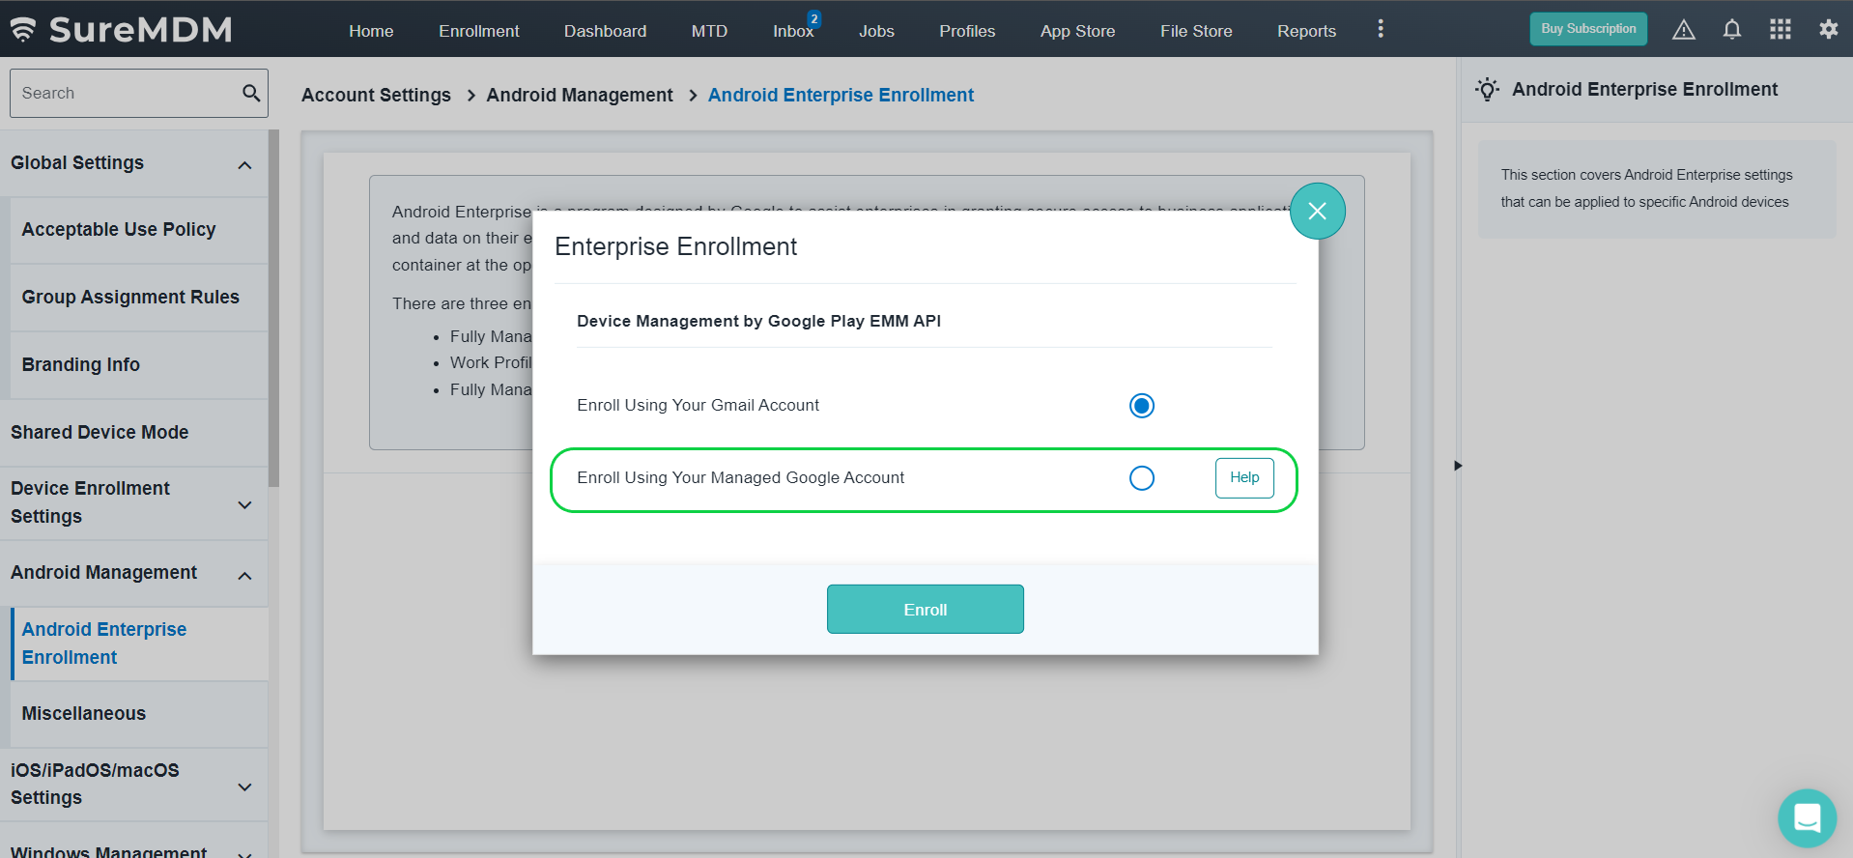This screenshot has height=858, width=1853.
Task: Click the sidebar vertical scrollbar
Action: pos(274,309)
